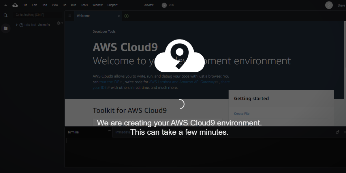This screenshot has width=346, height=173.
Task: Open the Environment folder panel icon
Action: pos(5,28)
